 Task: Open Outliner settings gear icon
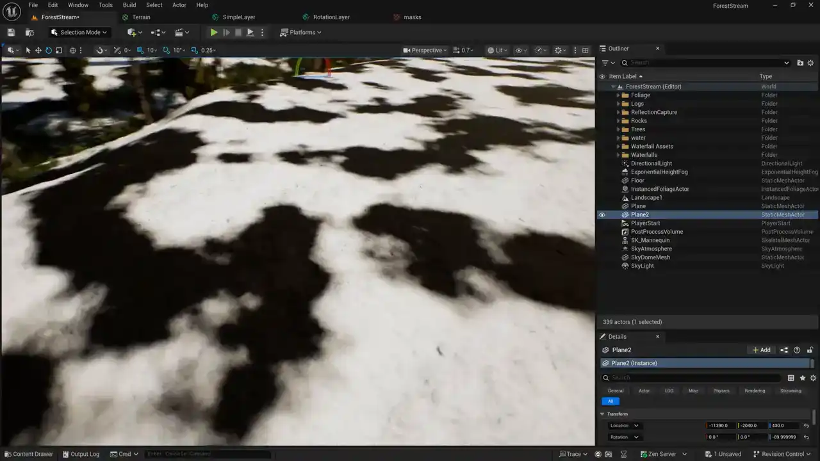(810, 63)
